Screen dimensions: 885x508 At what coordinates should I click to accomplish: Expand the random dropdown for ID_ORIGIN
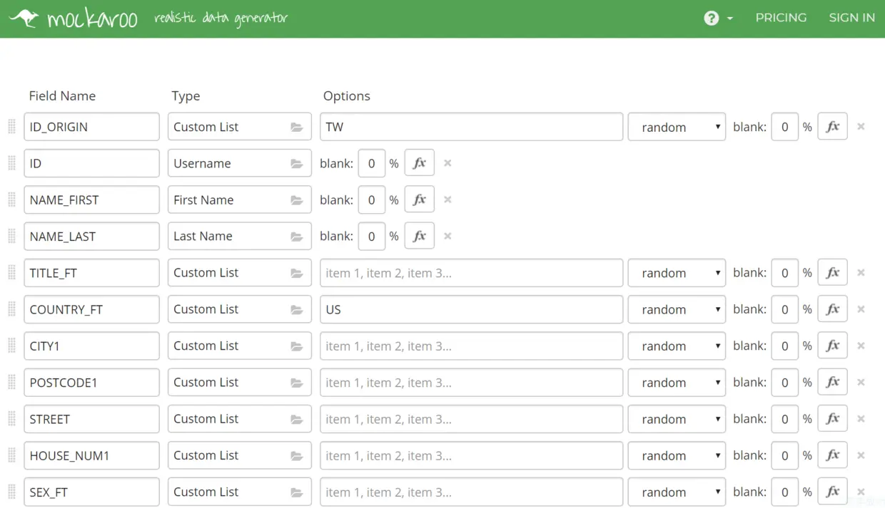pyautogui.click(x=677, y=127)
